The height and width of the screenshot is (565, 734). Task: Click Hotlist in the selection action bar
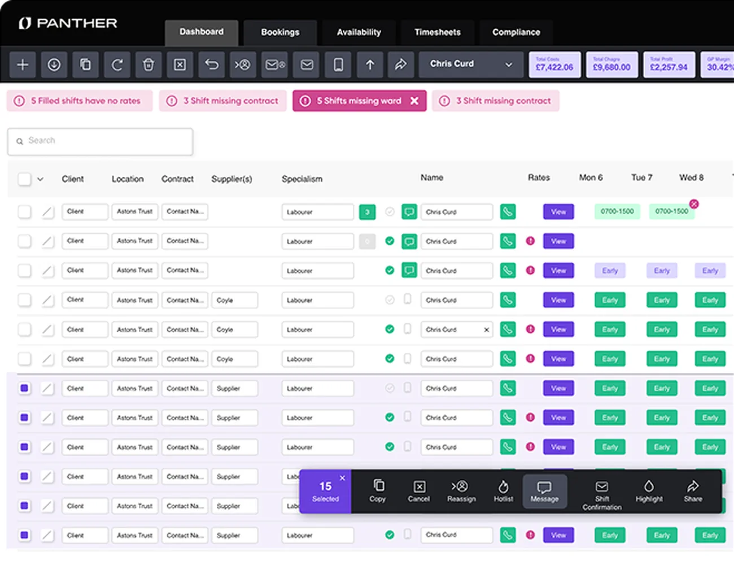tap(504, 491)
